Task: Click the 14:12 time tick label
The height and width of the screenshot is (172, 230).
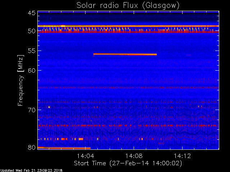Action: pyautogui.click(x=182, y=156)
